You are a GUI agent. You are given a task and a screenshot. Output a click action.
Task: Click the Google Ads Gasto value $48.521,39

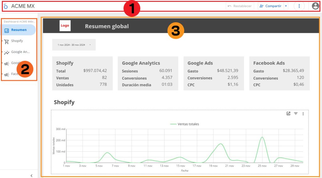pos(228,71)
